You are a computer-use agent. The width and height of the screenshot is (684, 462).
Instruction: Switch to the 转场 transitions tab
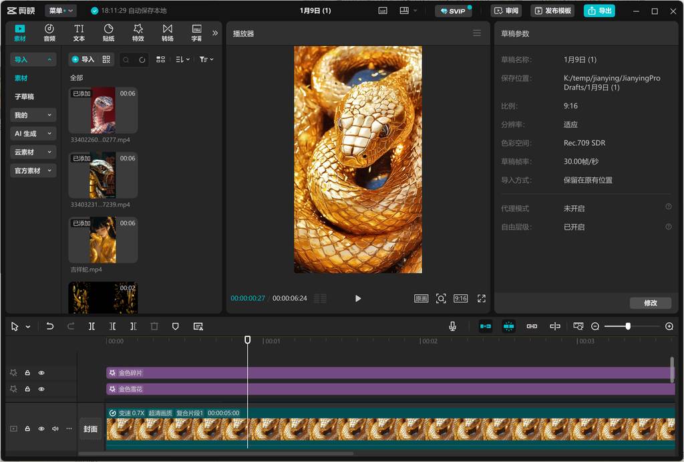click(167, 33)
